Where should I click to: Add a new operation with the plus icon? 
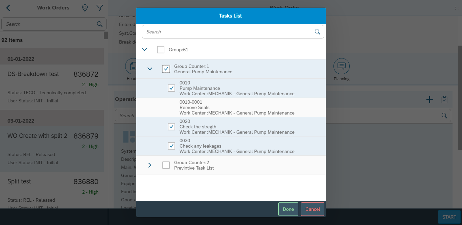point(430,99)
